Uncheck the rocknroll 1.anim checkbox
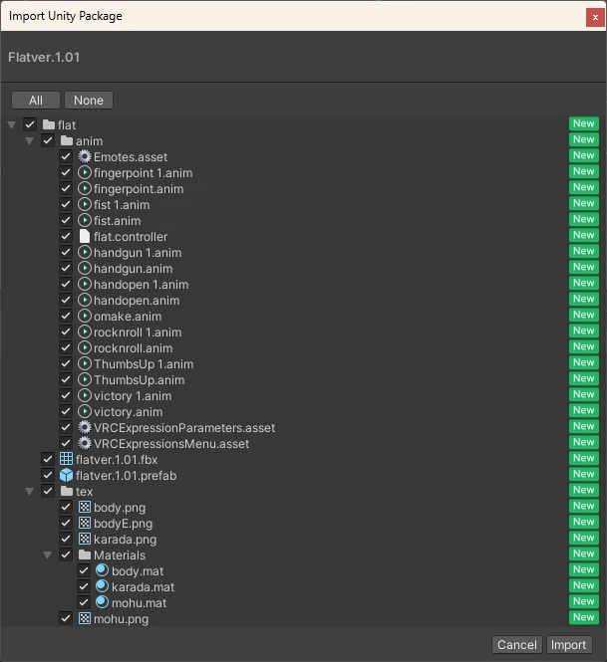Image resolution: width=607 pixels, height=662 pixels. (x=66, y=331)
